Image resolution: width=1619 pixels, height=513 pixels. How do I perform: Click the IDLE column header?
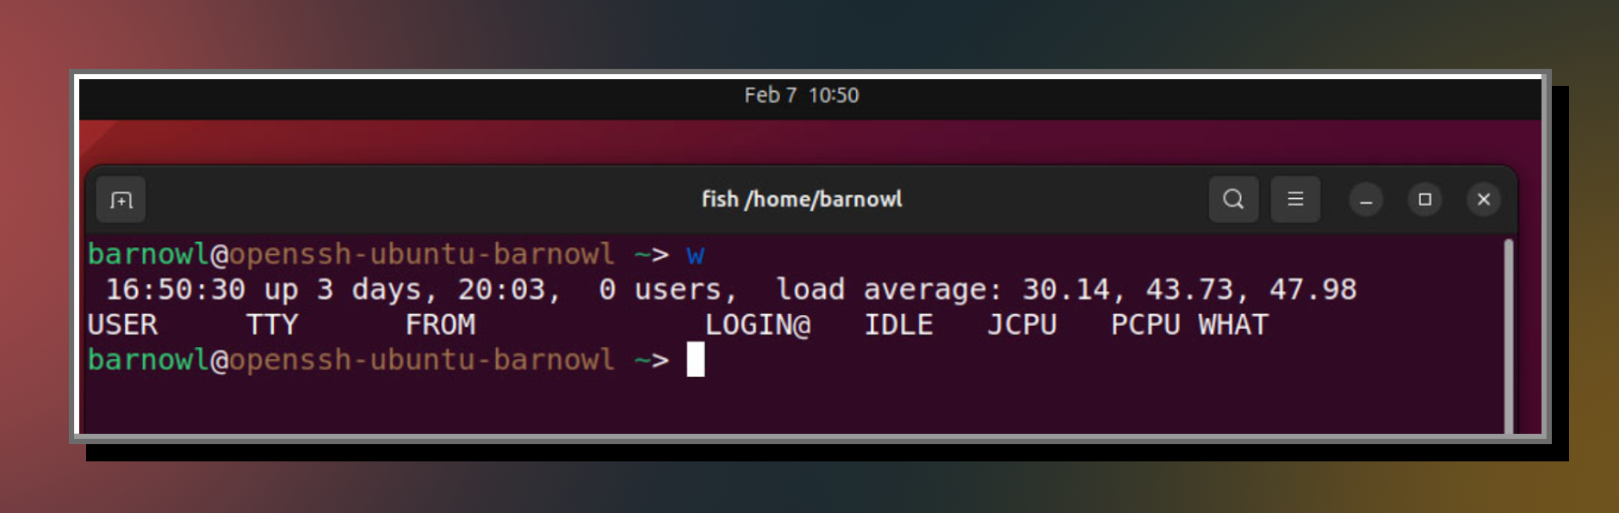coord(898,325)
